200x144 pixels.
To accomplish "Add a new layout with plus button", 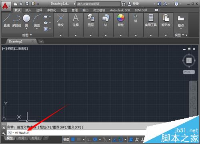I will 46,138.
